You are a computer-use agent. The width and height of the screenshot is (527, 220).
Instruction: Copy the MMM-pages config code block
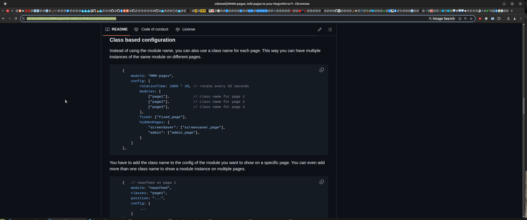[x=321, y=70]
